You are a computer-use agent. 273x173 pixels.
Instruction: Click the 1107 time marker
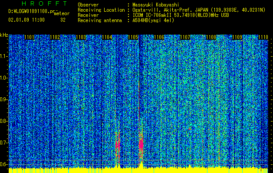click(185, 37)
